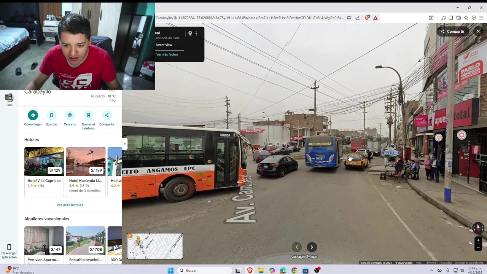Close Street View with the X button
Image resolution: width=487 pixels, height=274 pixels.
478,32
